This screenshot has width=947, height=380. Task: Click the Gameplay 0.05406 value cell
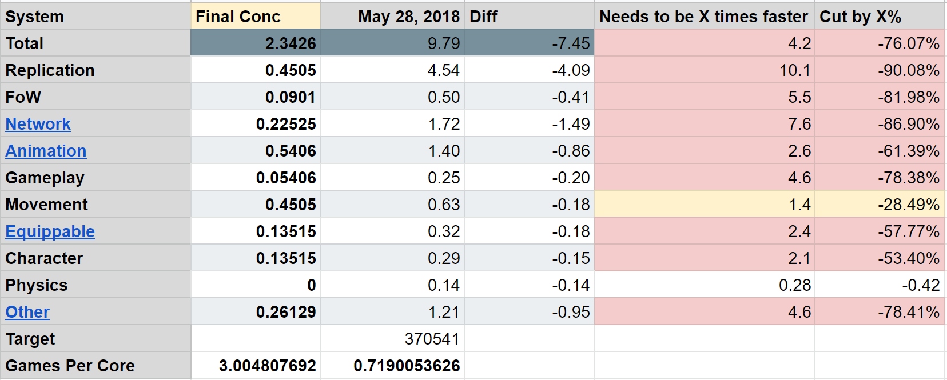pyautogui.click(x=255, y=178)
